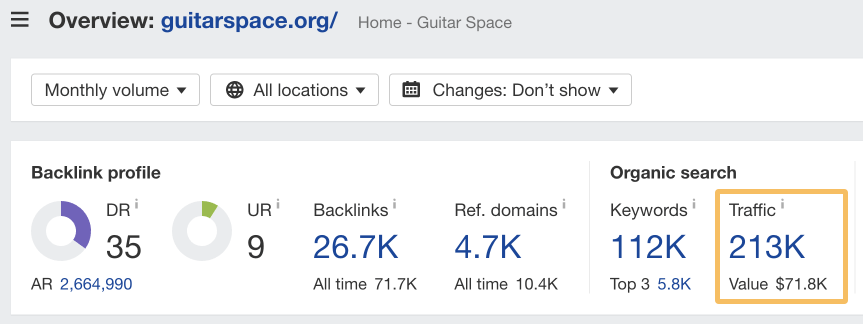
Task: Click the Traffic info icon
Action: (781, 204)
